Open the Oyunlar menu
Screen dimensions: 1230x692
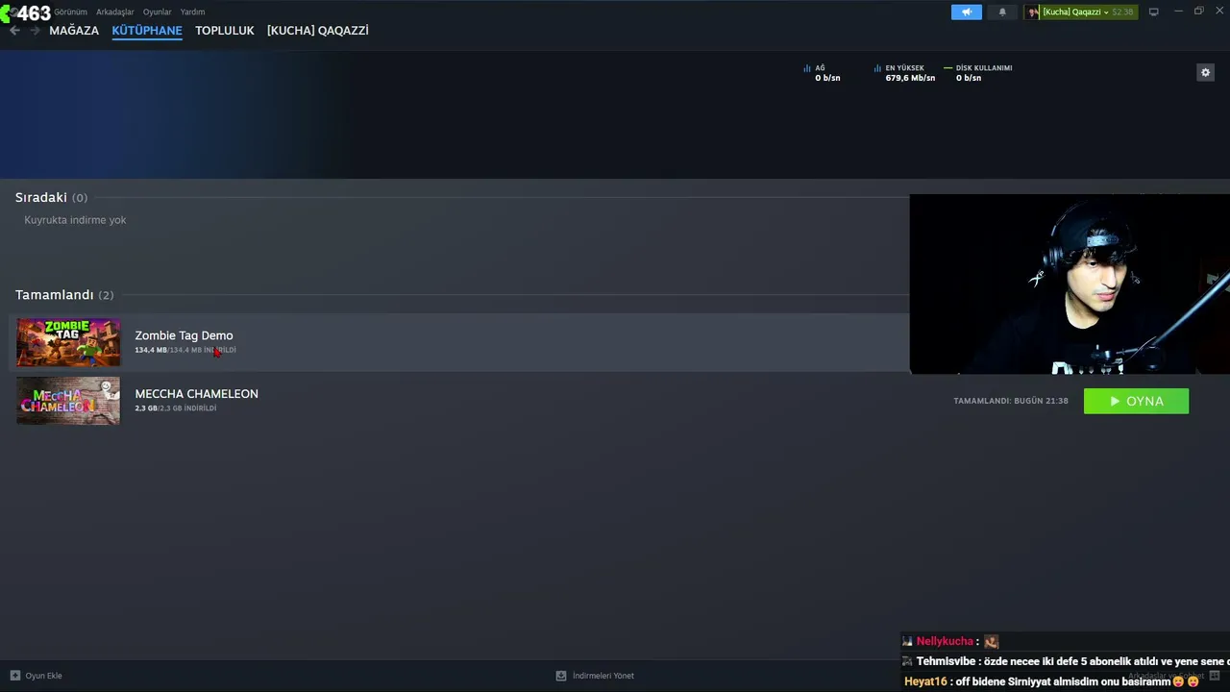click(158, 12)
